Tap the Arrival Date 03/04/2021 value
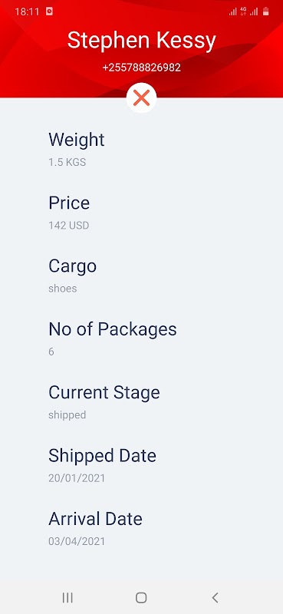Viewport: 283px width, 614px height. (77, 542)
